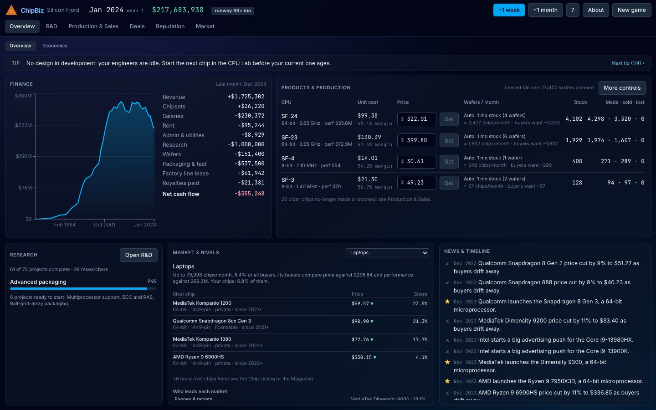
Task: Click the Net cash flow value -$355,248
Action: (249, 194)
